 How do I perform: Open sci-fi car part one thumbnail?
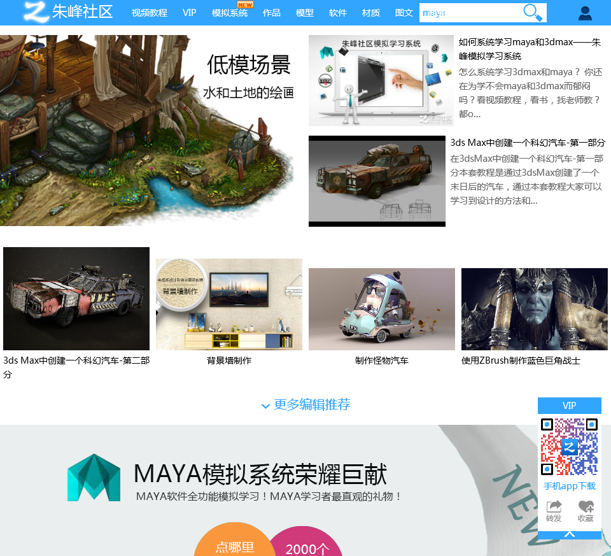click(377, 182)
